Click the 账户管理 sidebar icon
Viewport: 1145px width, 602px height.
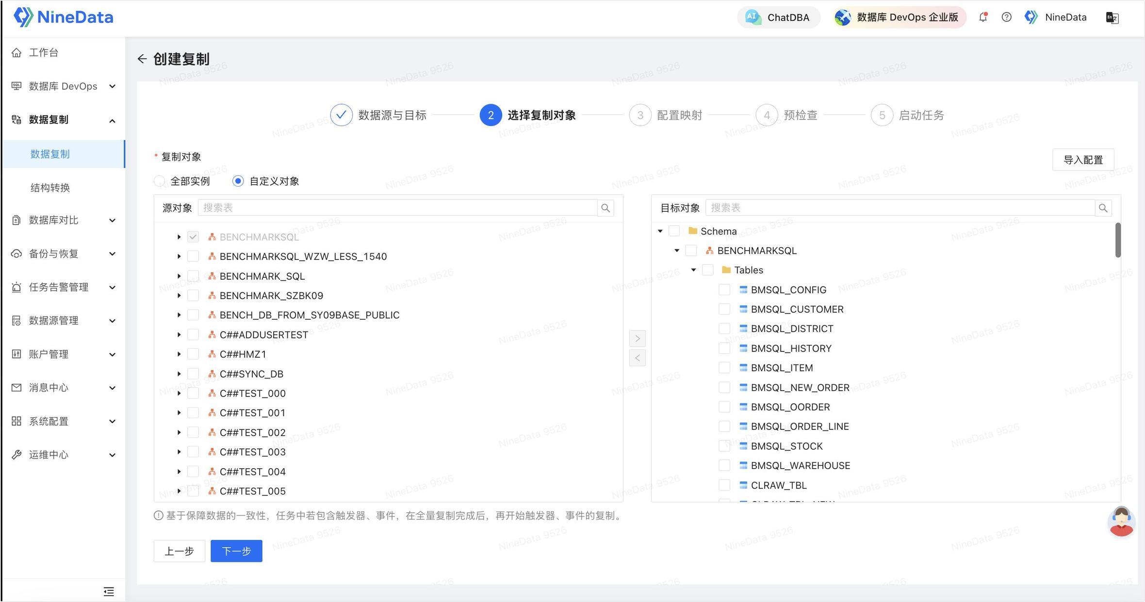tap(16, 354)
